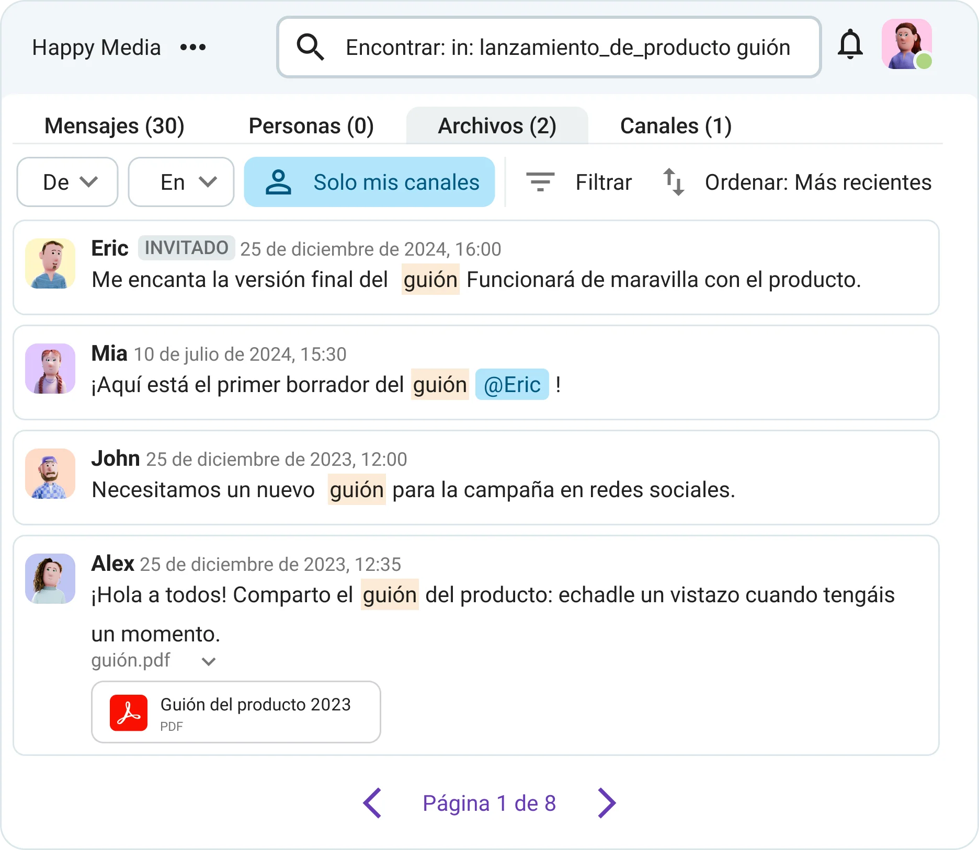
Task: Open the Guión del producto 2023 PDF
Action: 236,712
